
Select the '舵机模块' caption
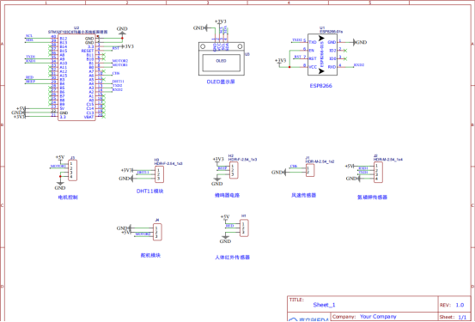(x=150, y=255)
